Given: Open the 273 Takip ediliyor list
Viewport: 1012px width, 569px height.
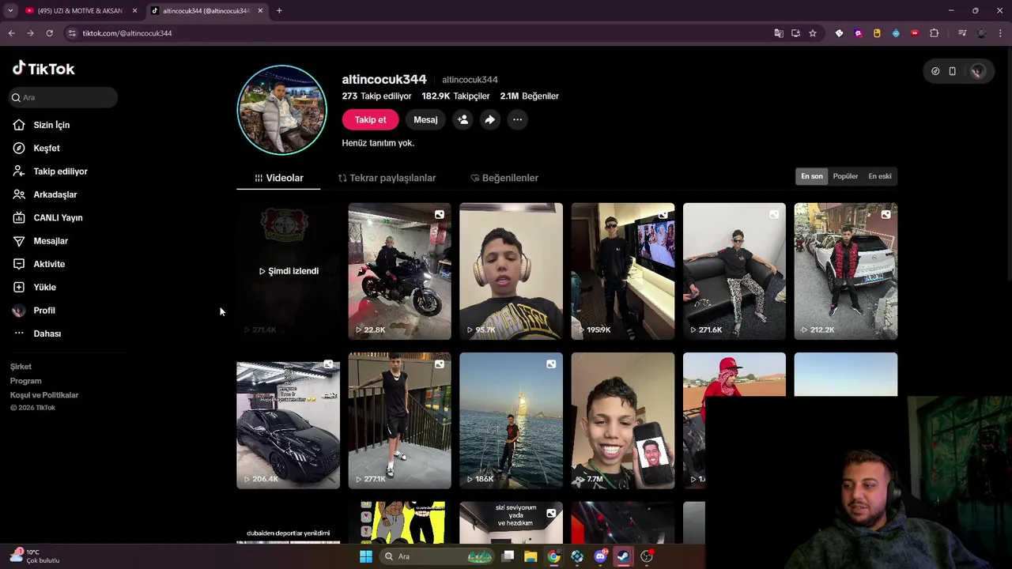Looking at the screenshot, I should click(x=376, y=96).
